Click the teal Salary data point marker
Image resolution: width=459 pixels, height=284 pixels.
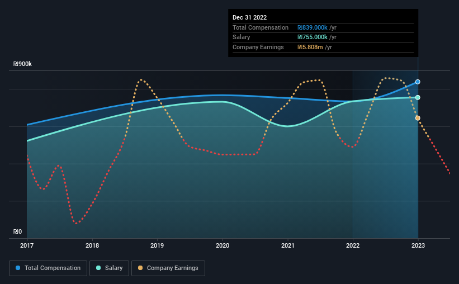(x=418, y=97)
